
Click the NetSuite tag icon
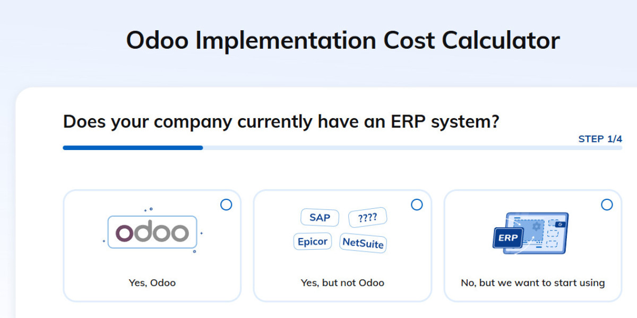tap(363, 243)
